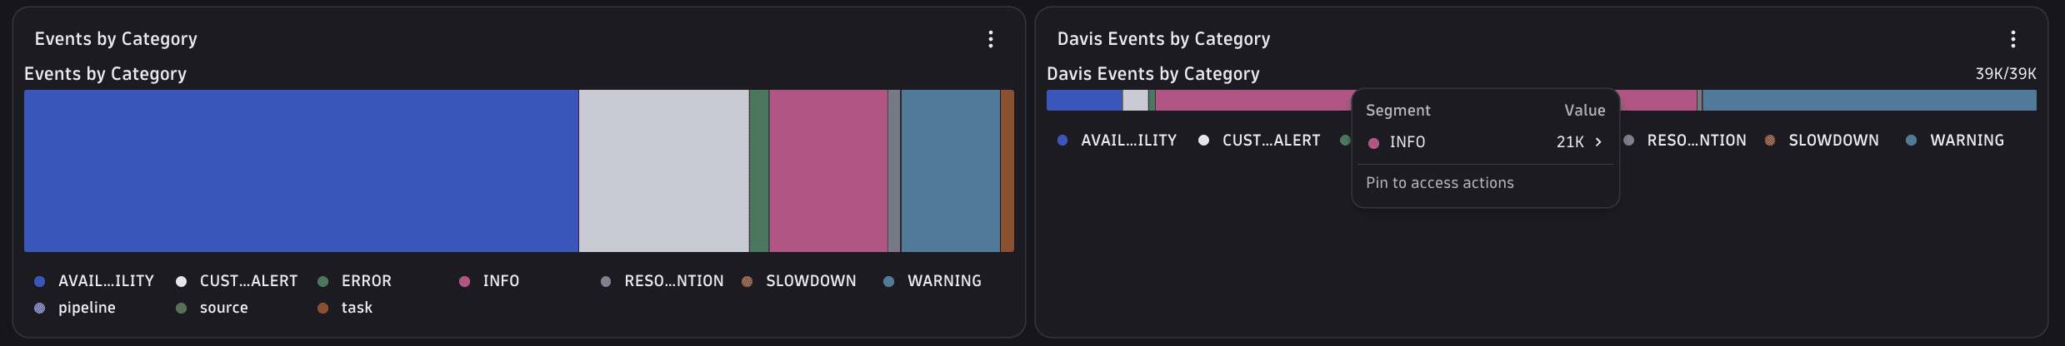This screenshot has height=346, width=2065.
Task: Select teal WARNING segment in Davis chart
Action: point(1869,101)
